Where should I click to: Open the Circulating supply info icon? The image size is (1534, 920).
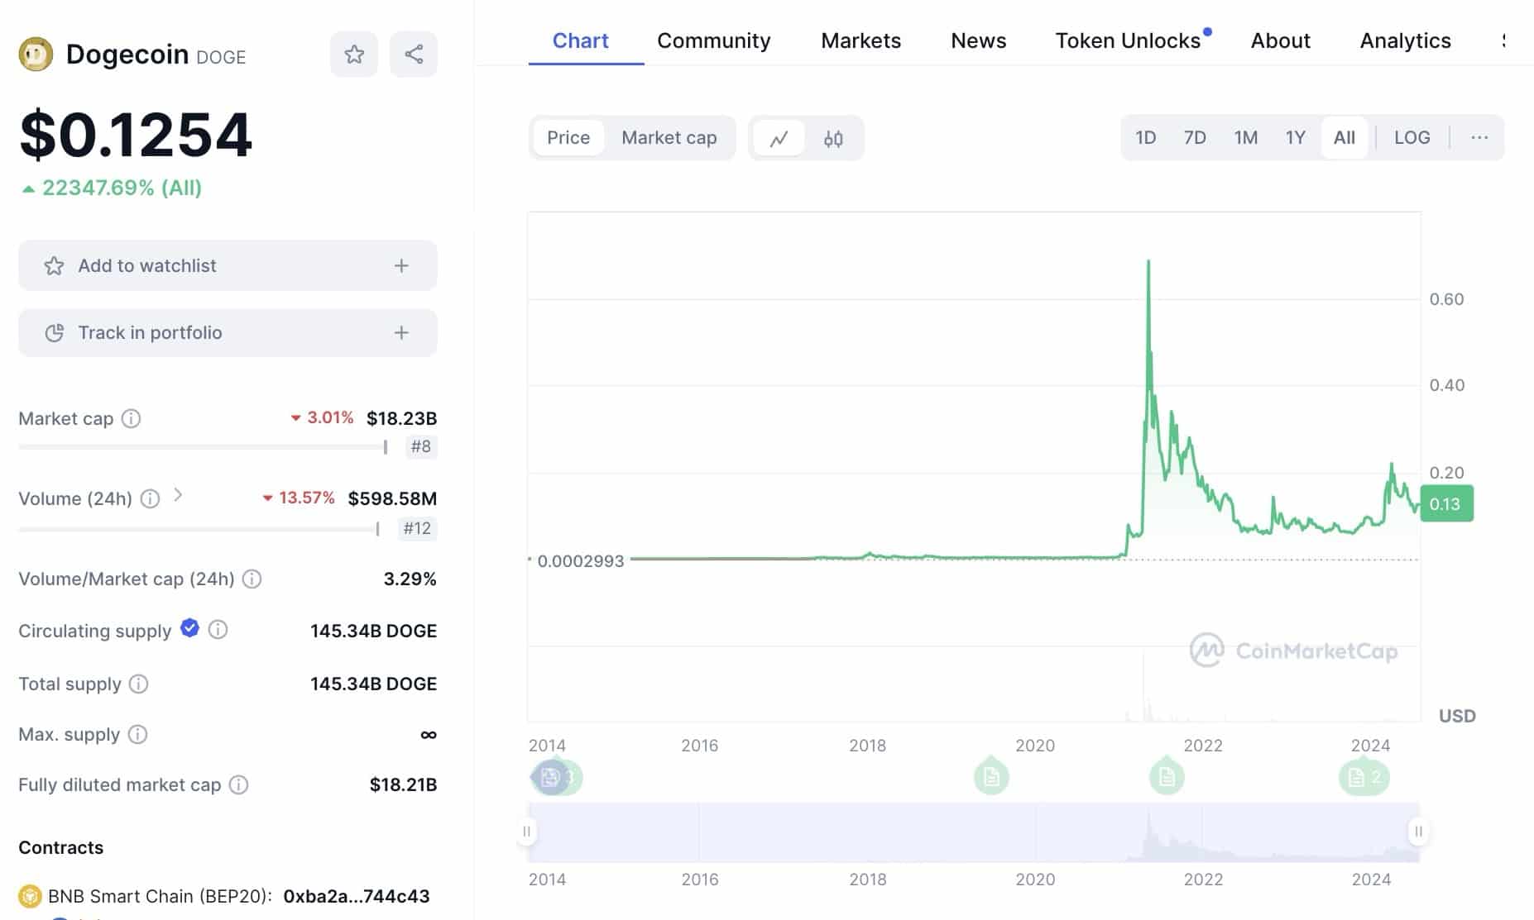(x=218, y=630)
